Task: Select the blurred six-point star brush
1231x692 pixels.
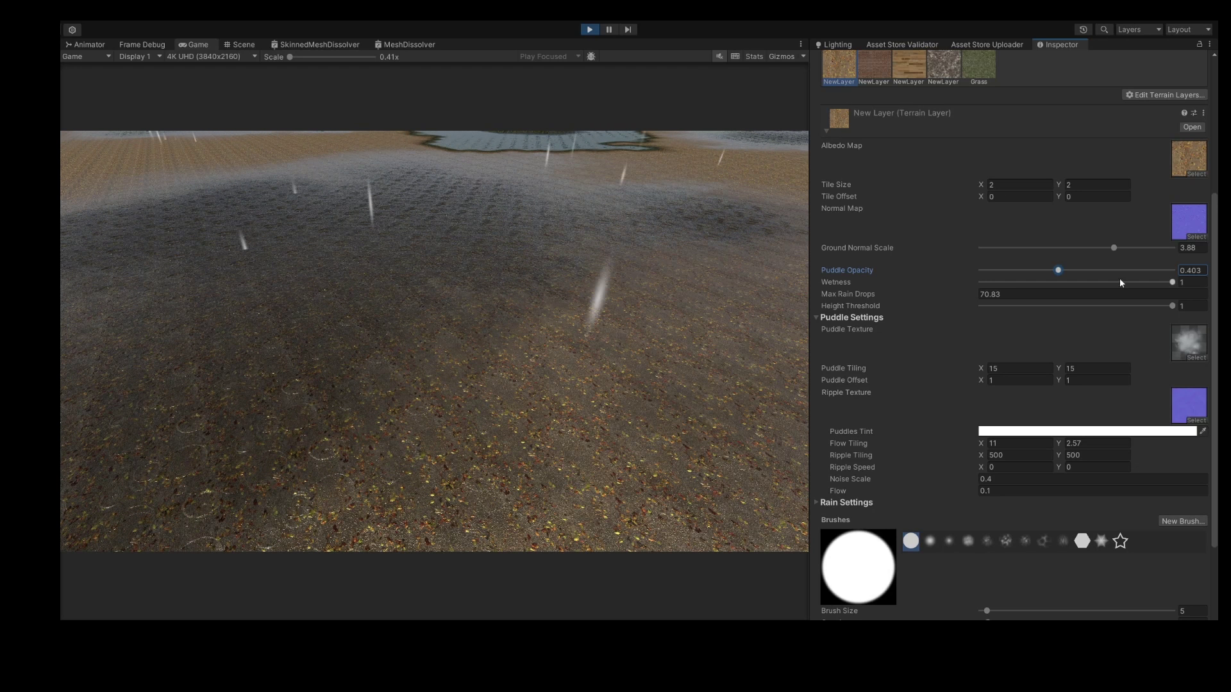Action: tap(1101, 541)
